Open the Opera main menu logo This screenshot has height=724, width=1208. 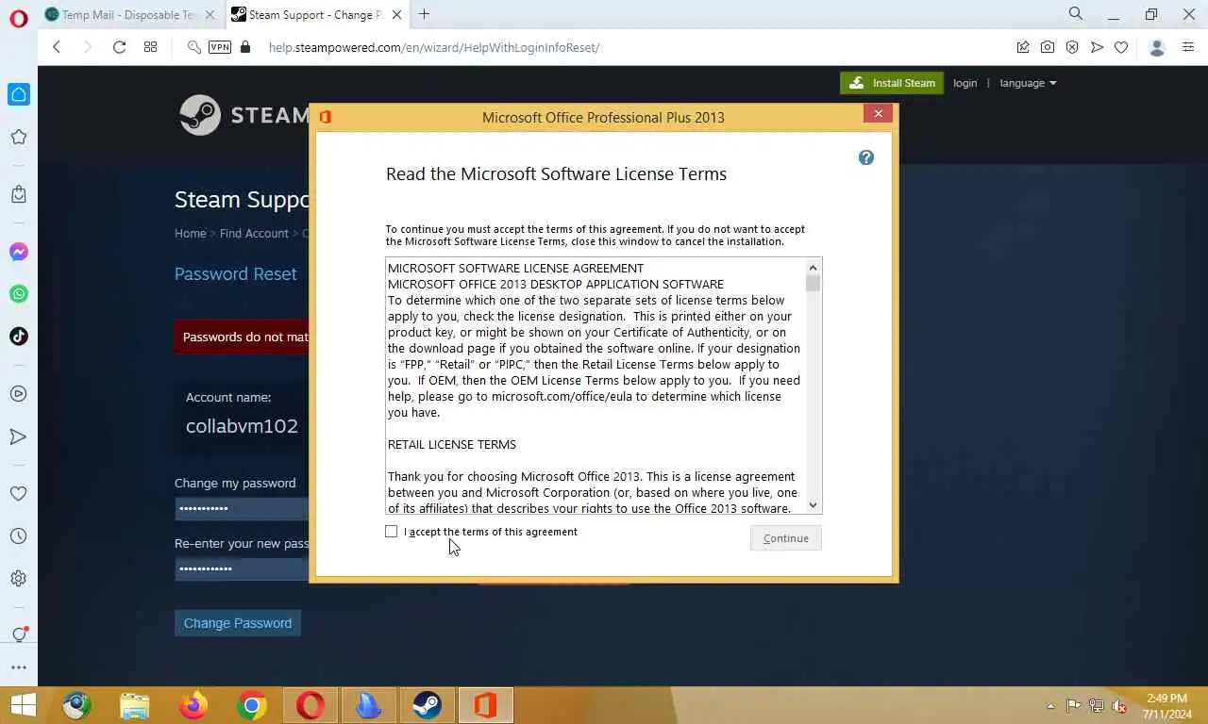pyautogui.click(x=19, y=18)
